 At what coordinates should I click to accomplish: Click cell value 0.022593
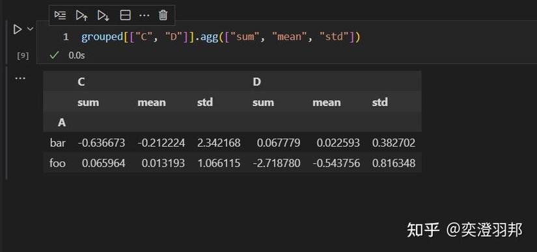[338, 143]
